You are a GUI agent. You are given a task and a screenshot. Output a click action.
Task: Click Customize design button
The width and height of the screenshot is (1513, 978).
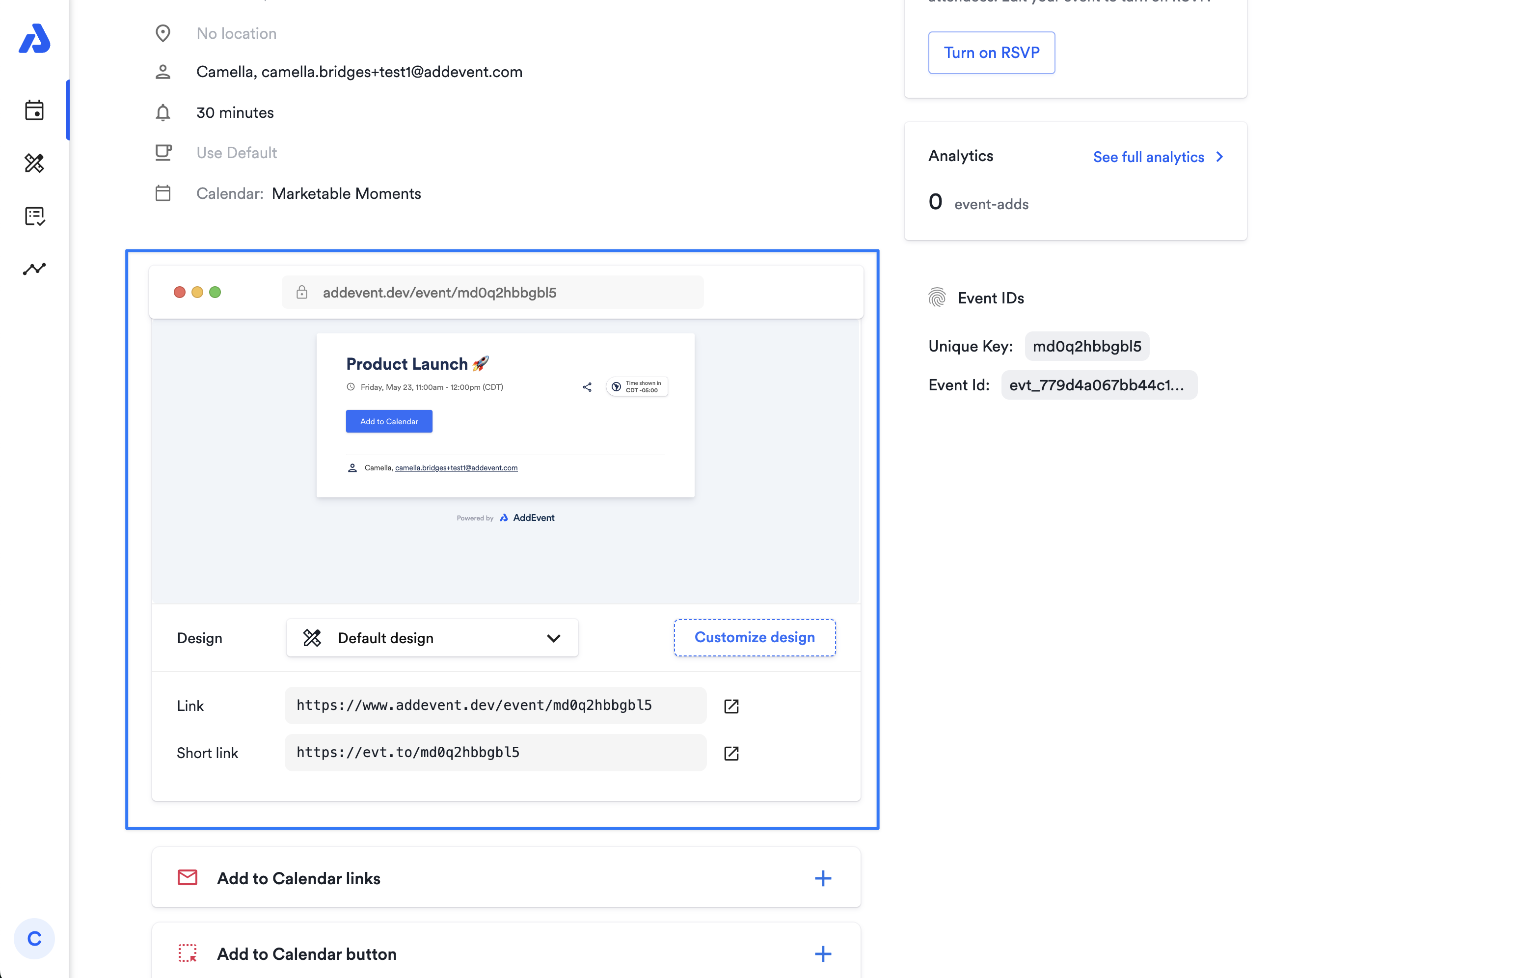pos(754,637)
